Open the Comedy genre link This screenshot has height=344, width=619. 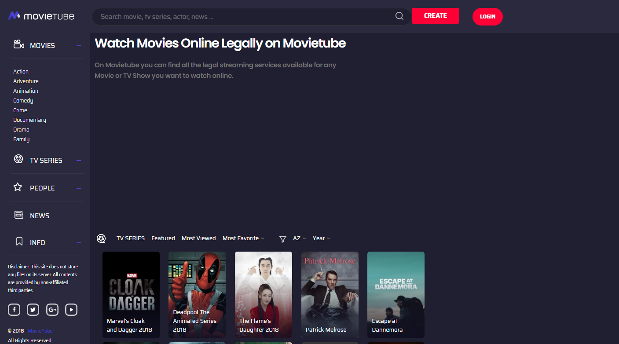[23, 100]
